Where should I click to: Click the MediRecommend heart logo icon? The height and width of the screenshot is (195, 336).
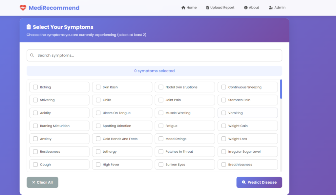click(22, 8)
